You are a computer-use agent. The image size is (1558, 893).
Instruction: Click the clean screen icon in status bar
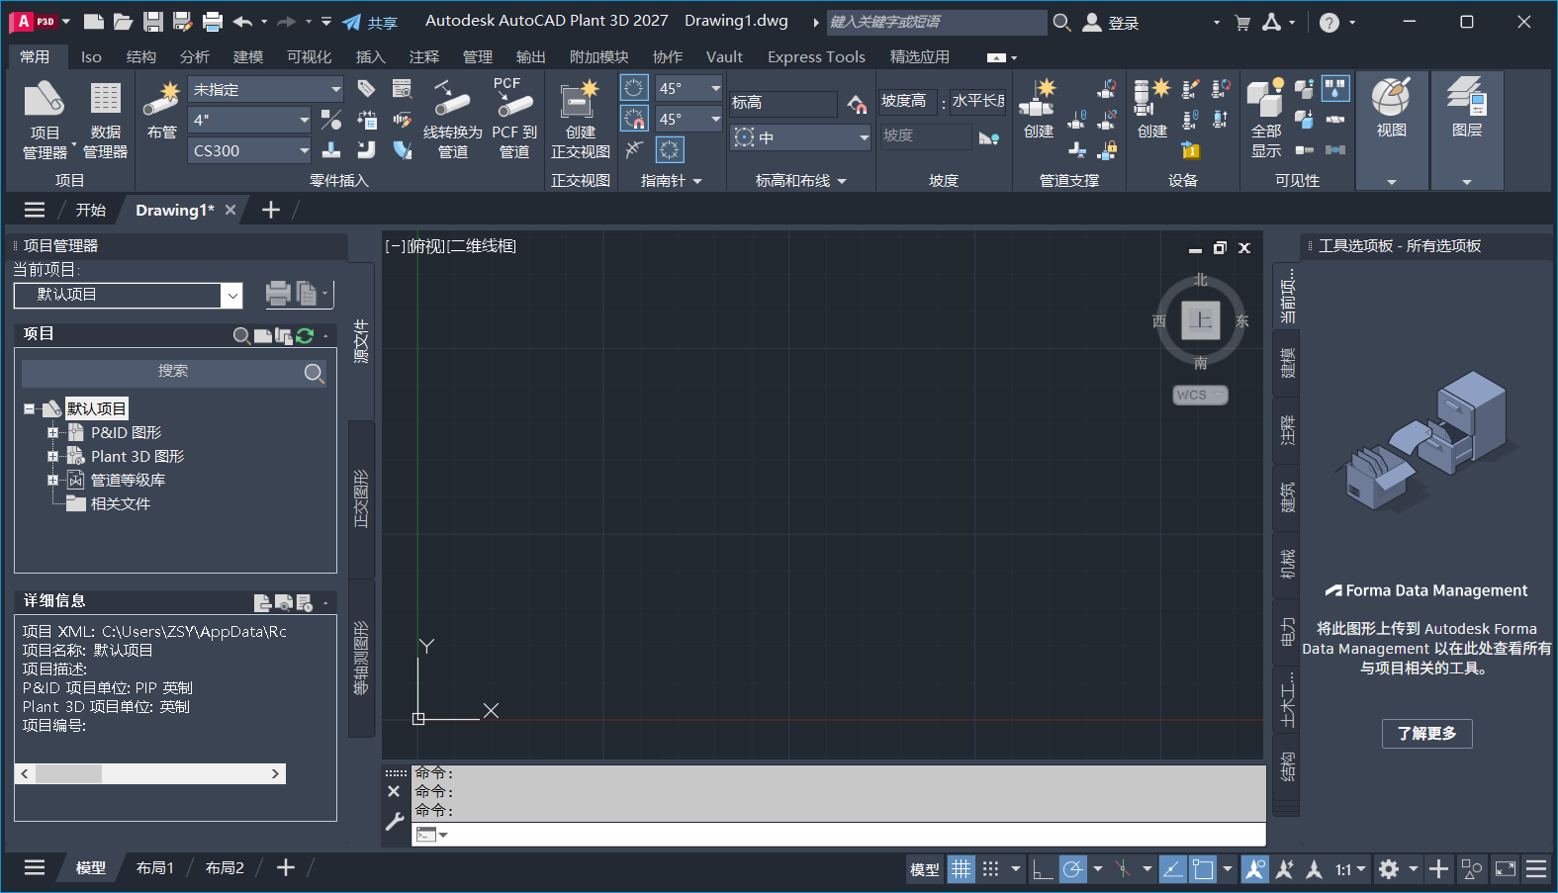coord(1506,869)
